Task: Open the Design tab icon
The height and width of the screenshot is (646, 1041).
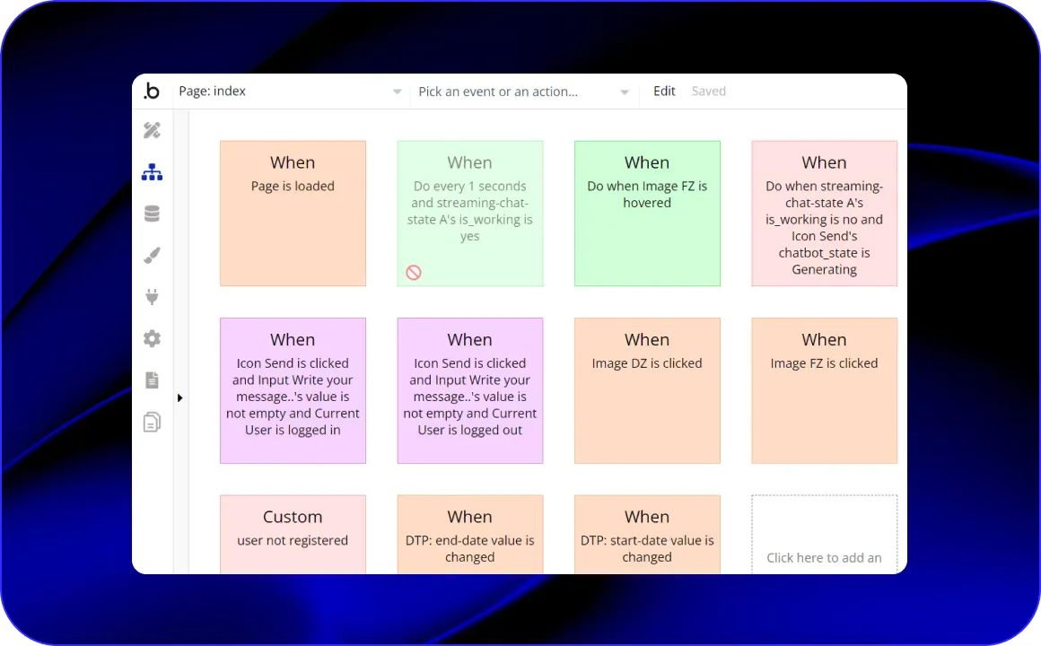Action: (152, 130)
